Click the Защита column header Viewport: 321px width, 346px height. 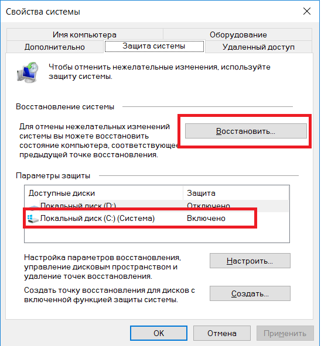[x=236, y=193]
